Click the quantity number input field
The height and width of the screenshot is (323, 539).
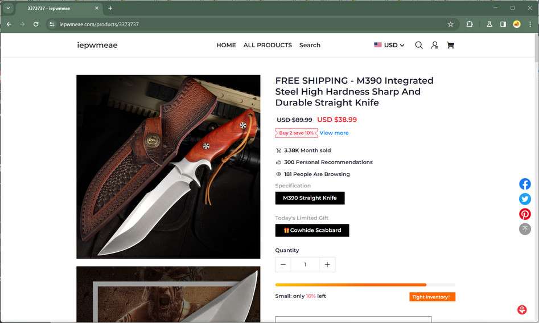(x=305, y=264)
